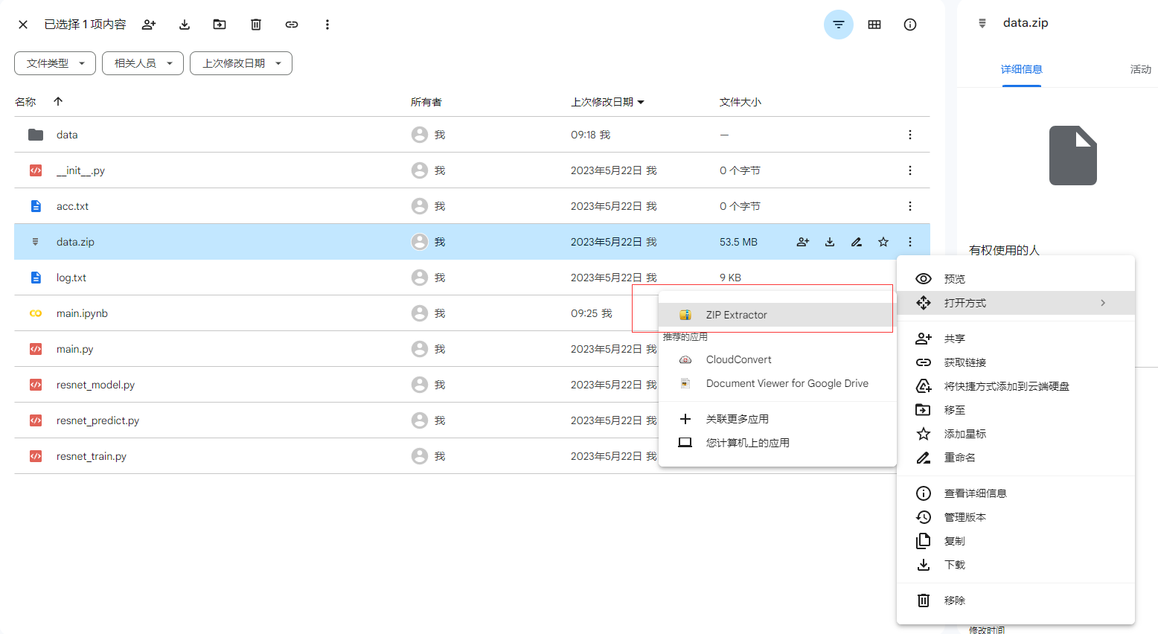Click the 文件大小 column header

[x=740, y=102]
